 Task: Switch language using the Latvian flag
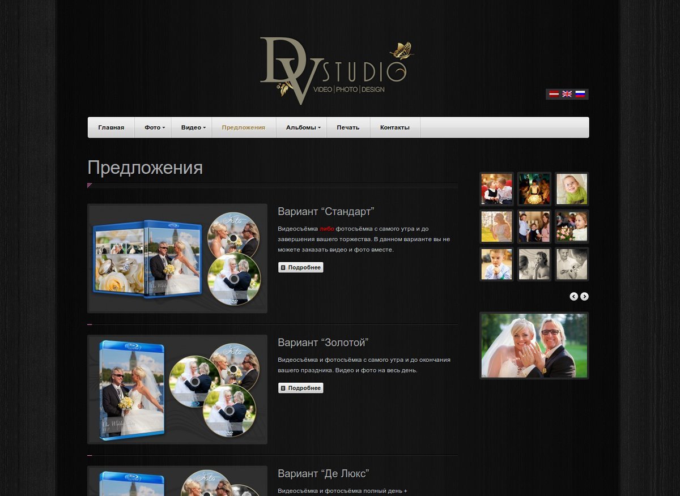[554, 94]
